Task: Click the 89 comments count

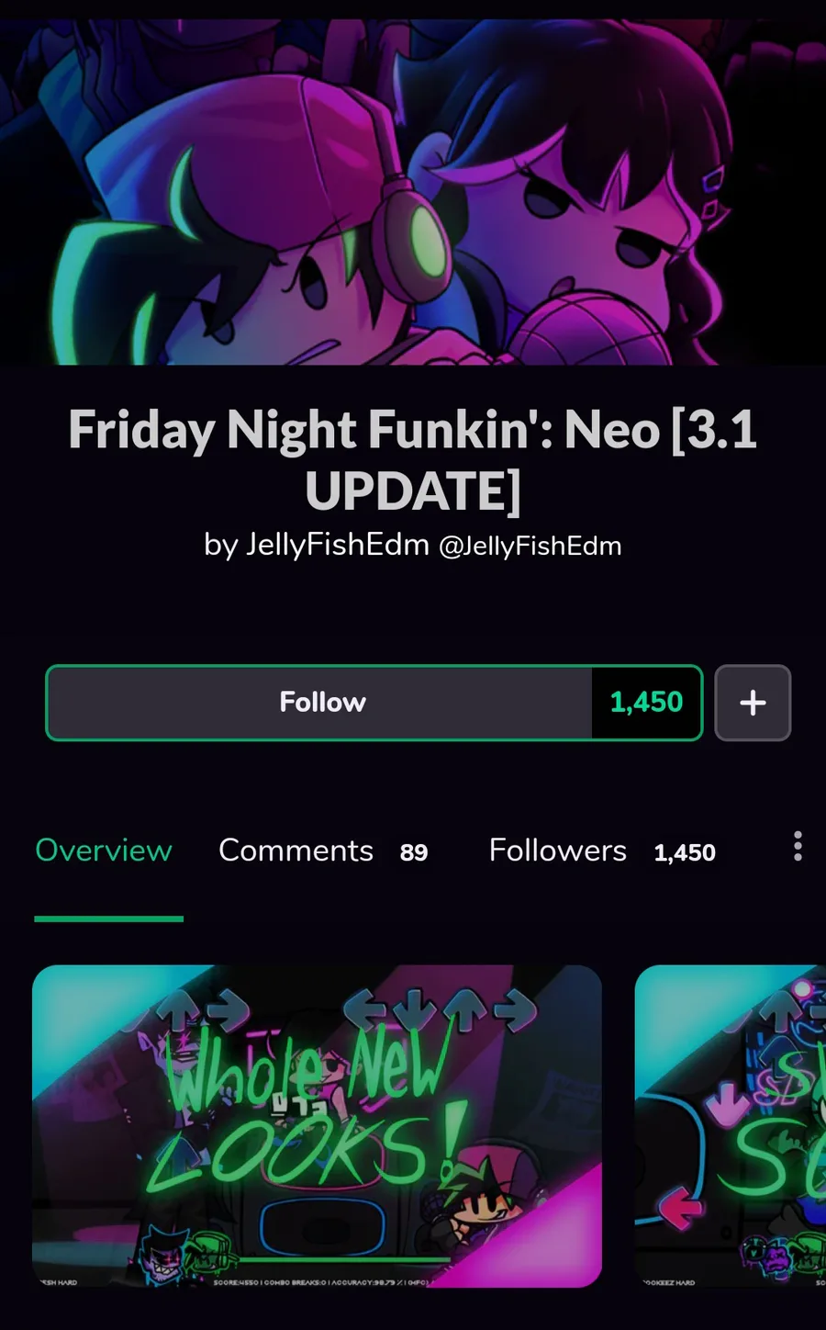Action: tap(414, 852)
